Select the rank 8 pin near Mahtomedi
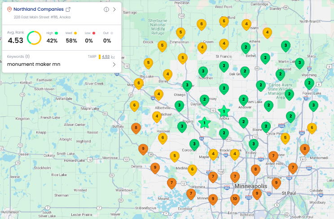The width and height of the screenshot is (334, 219). click(x=304, y=148)
